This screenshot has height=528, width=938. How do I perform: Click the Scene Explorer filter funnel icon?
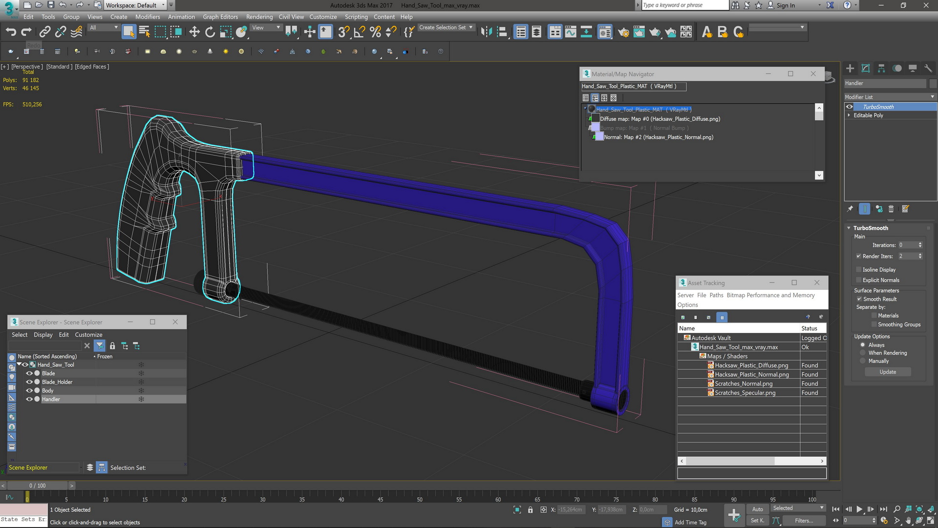tap(100, 346)
